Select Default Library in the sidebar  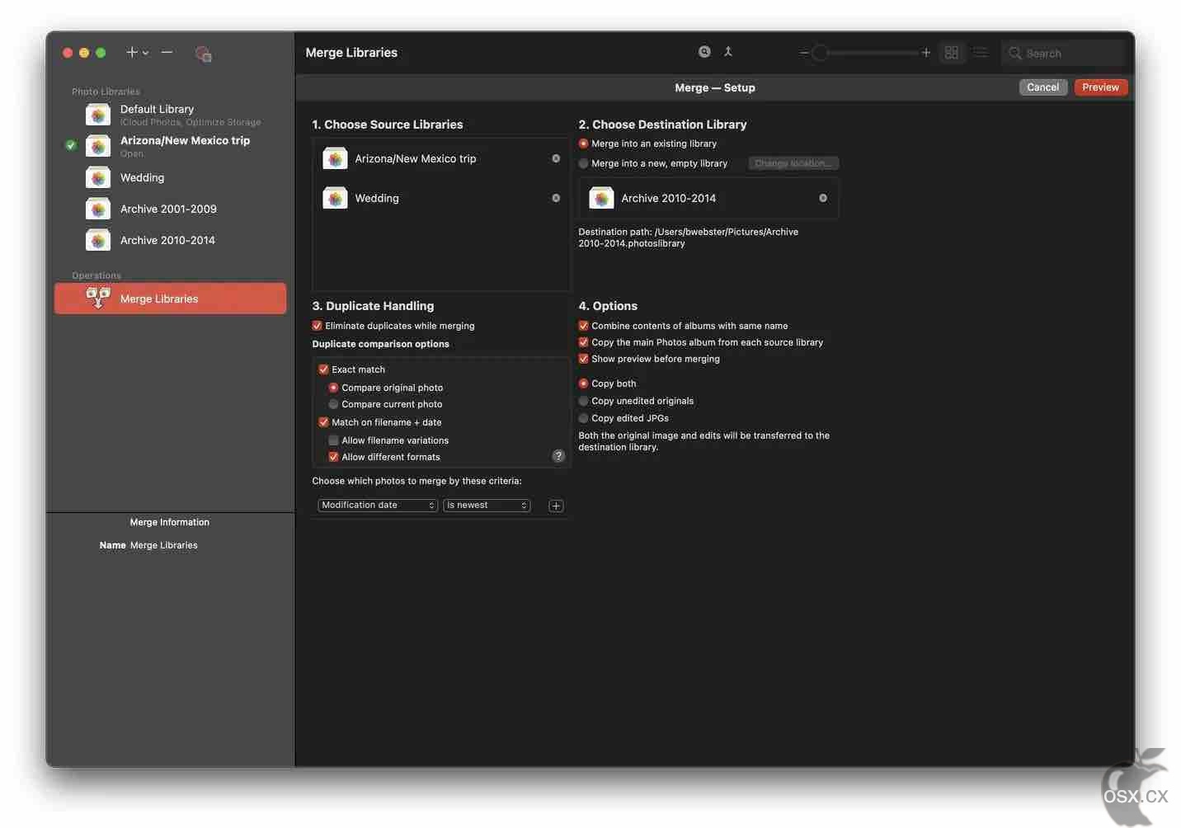pyautogui.click(x=171, y=115)
